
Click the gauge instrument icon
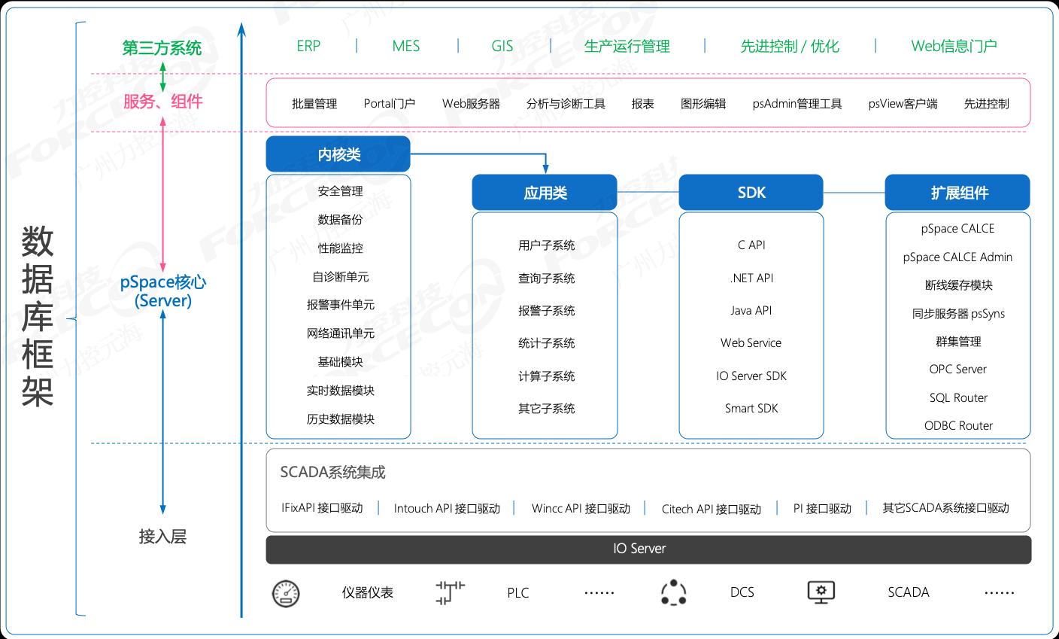tap(286, 593)
